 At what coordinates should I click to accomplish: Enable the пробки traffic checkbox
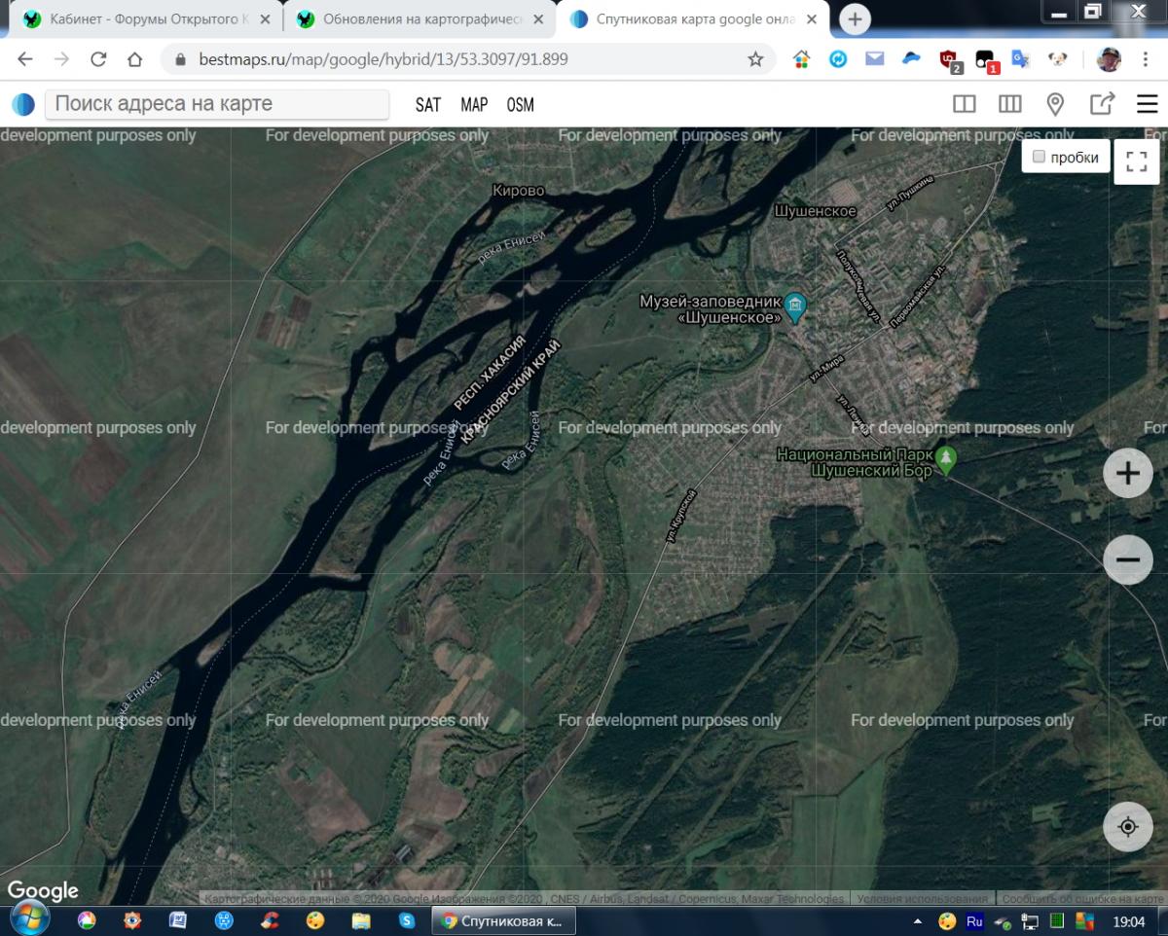pyautogui.click(x=1039, y=157)
